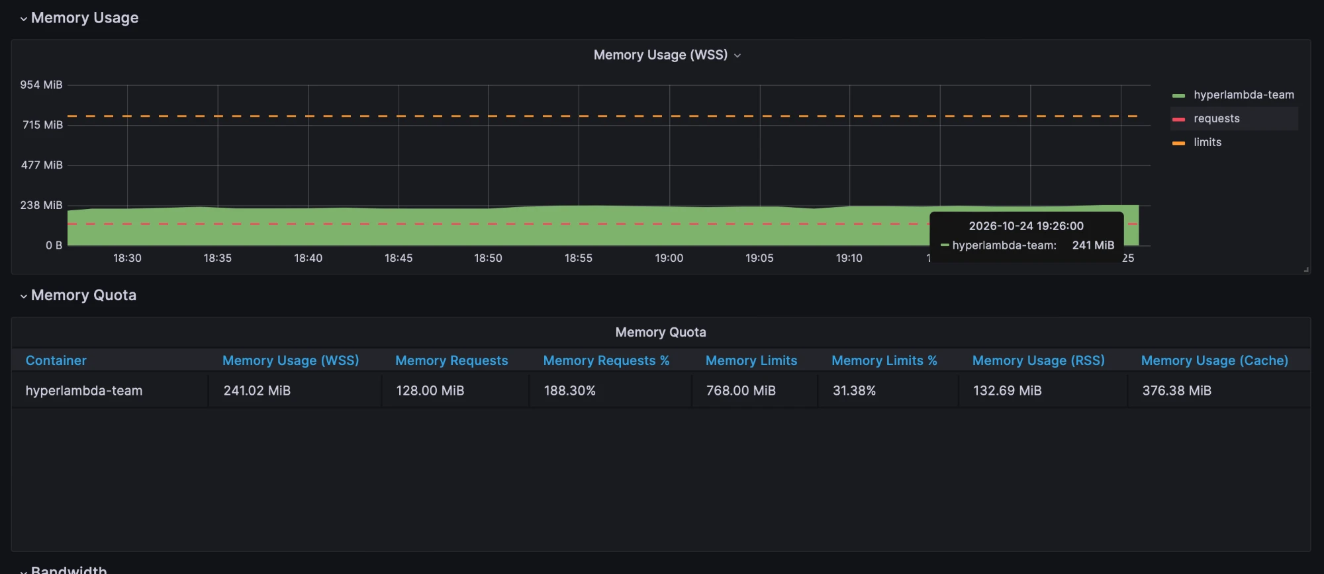The width and height of the screenshot is (1324, 574).
Task: Open the Memory Usage (WSS) panel menu
Action: point(667,55)
